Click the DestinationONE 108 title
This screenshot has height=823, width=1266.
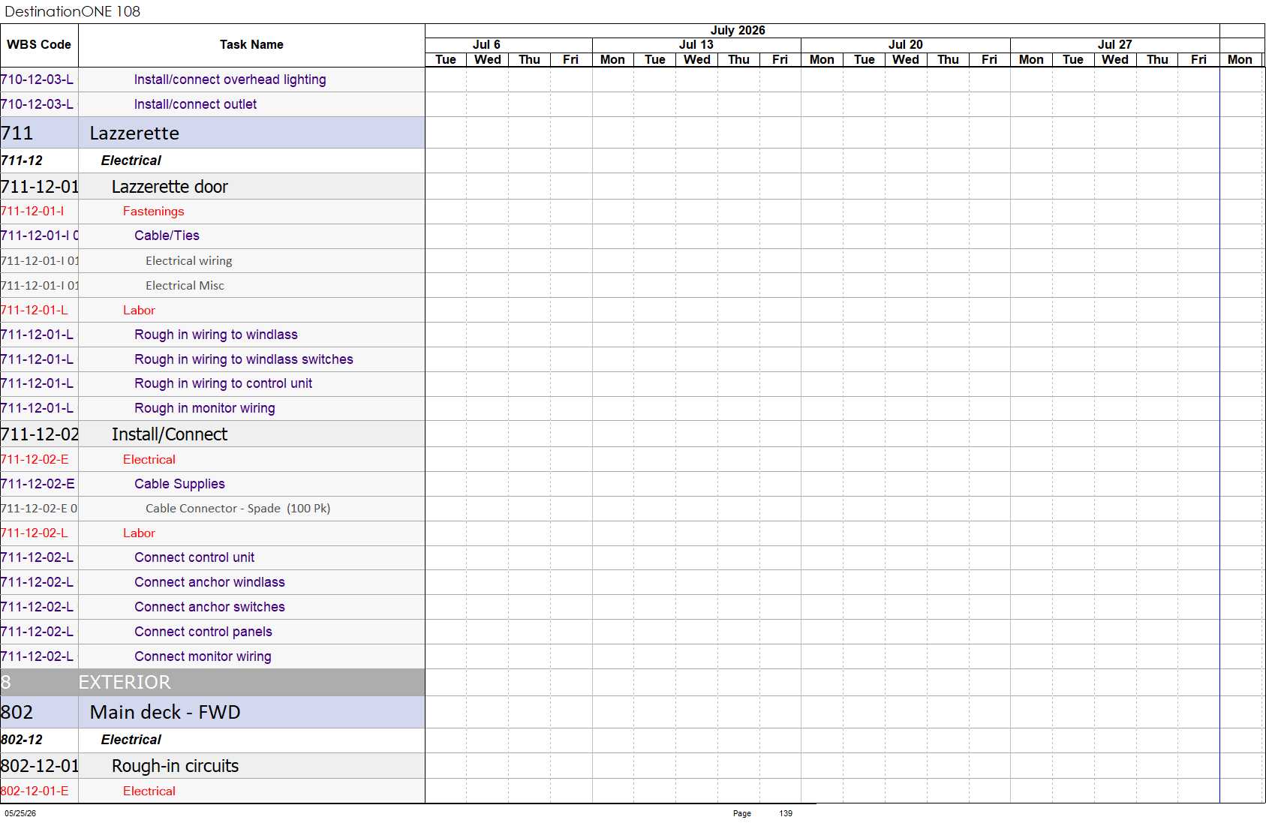click(x=72, y=11)
